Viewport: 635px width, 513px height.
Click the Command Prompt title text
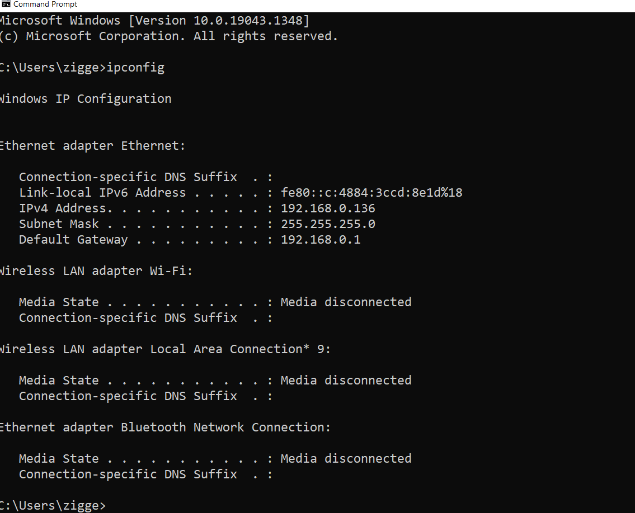click(x=44, y=4)
